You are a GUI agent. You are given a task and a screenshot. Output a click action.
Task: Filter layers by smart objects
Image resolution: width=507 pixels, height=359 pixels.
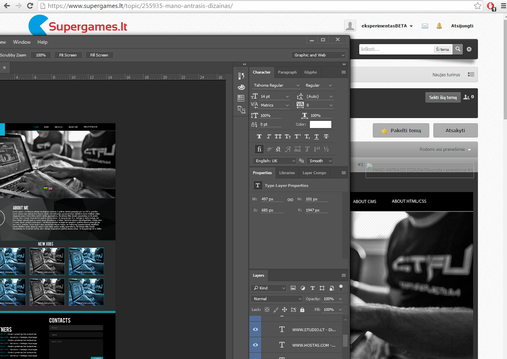[x=331, y=288]
